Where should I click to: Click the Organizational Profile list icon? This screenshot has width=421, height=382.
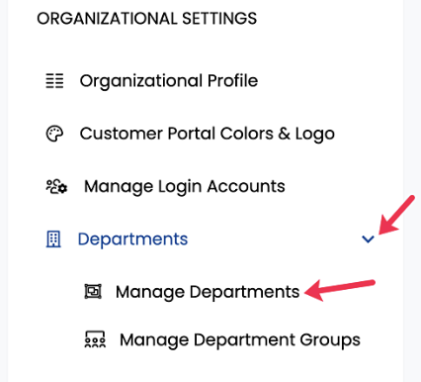click(x=54, y=81)
